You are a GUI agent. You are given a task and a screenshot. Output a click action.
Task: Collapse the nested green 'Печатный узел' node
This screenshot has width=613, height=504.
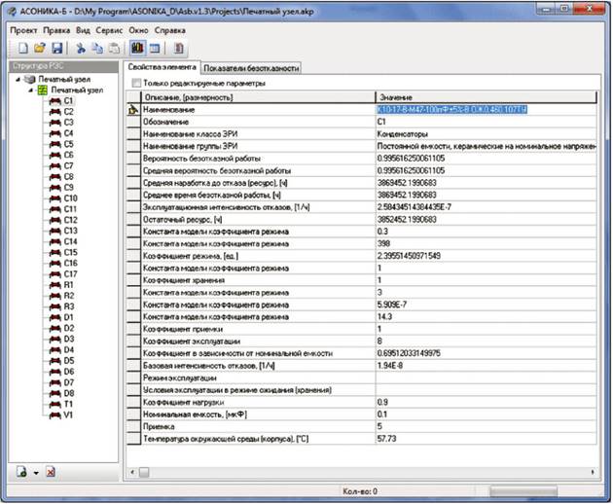[29, 90]
